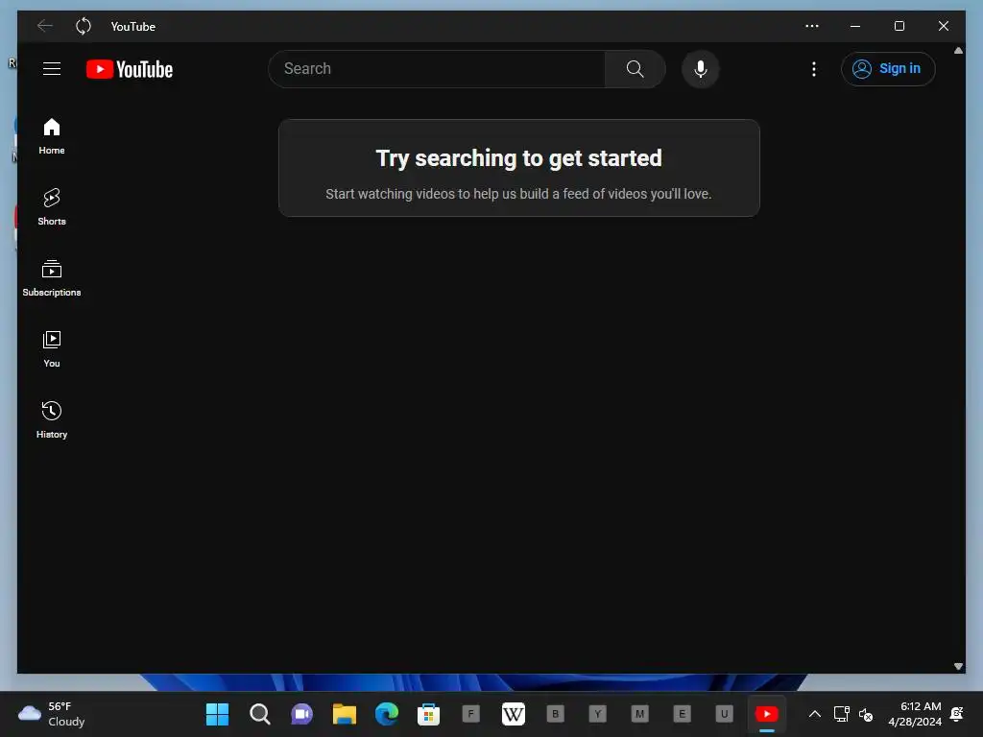This screenshot has width=983, height=737.
Task: Click the taskbar app labeled M
Action: pos(639,714)
